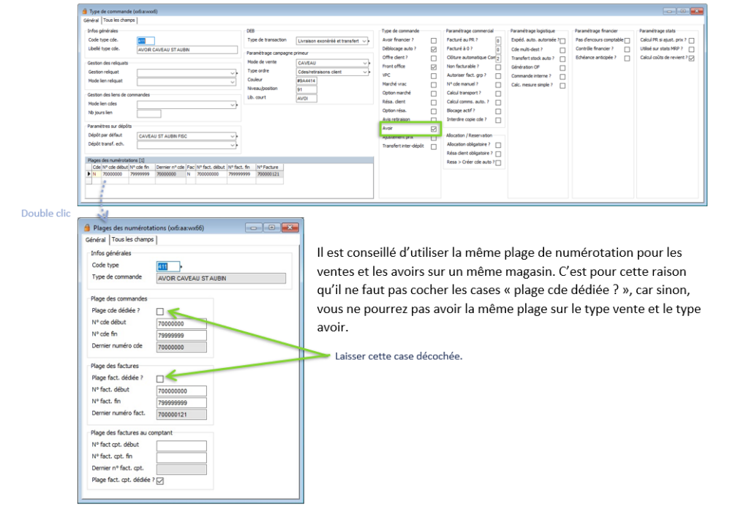The width and height of the screenshot is (749, 515).
Task: Uncheck 'Calcul coûts de revient ?' checkbox
Action: [691, 57]
